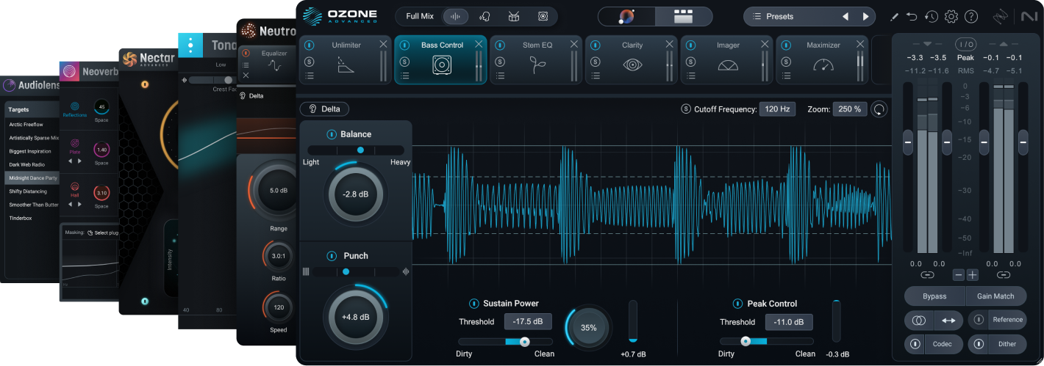
Task: Solo the Unlimiter module
Action: coord(310,60)
